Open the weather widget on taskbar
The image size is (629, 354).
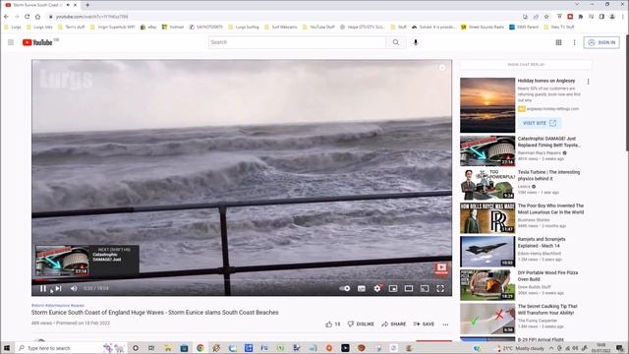coord(520,348)
